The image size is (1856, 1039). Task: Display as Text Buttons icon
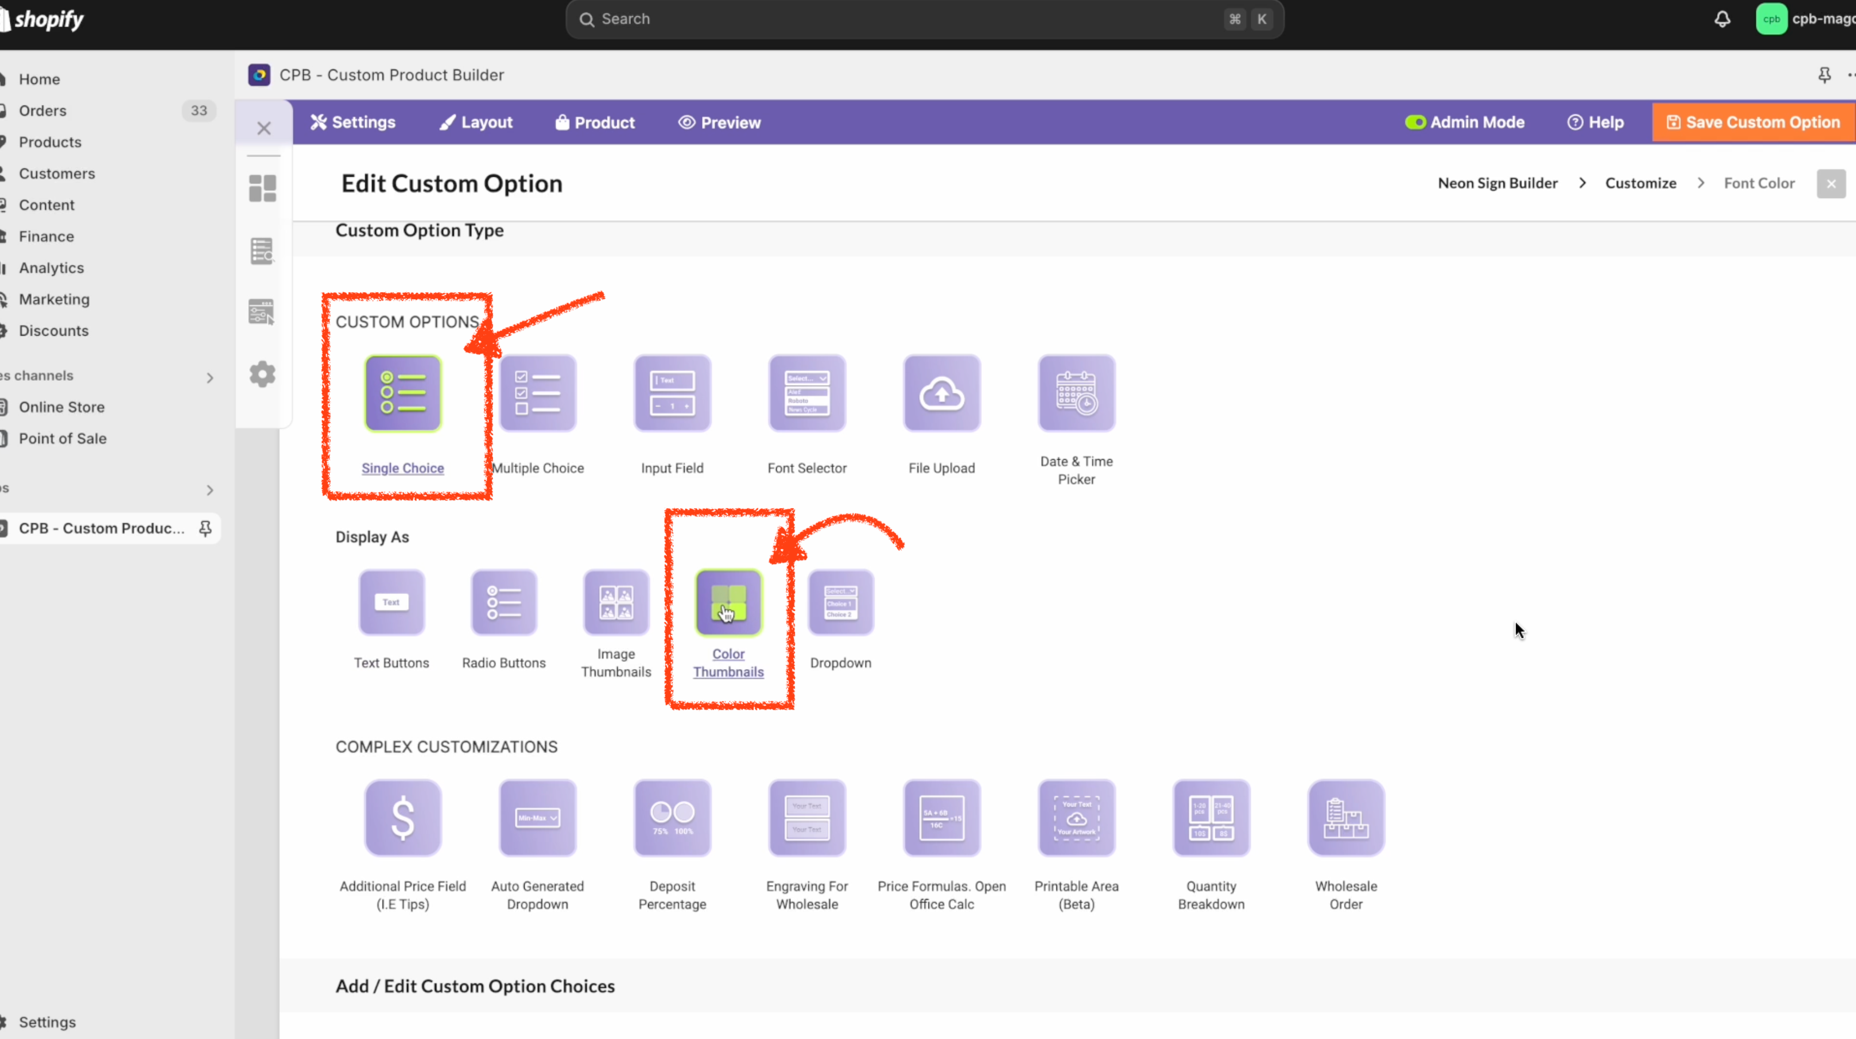click(391, 603)
